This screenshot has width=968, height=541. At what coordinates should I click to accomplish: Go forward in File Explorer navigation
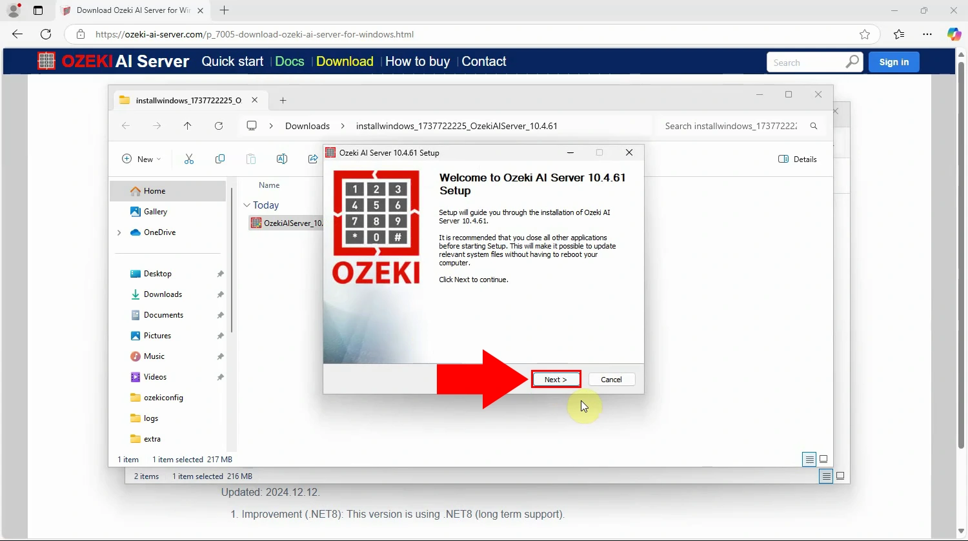click(157, 126)
